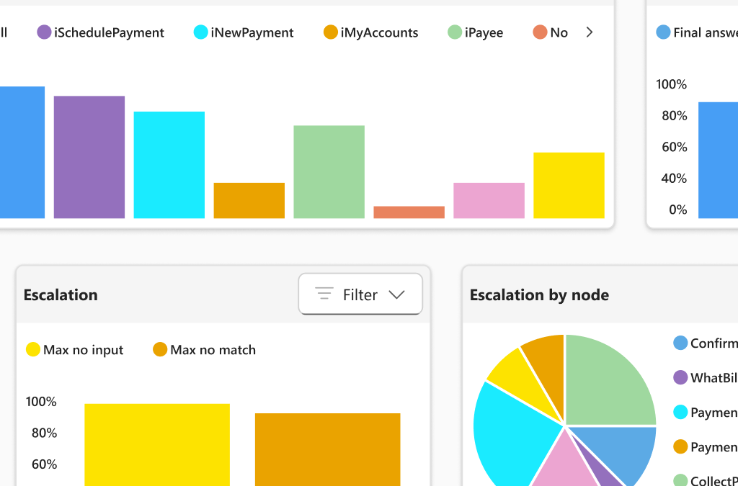738x486 pixels.
Task: Open the Escalation Filter dropdown
Action: [360, 294]
